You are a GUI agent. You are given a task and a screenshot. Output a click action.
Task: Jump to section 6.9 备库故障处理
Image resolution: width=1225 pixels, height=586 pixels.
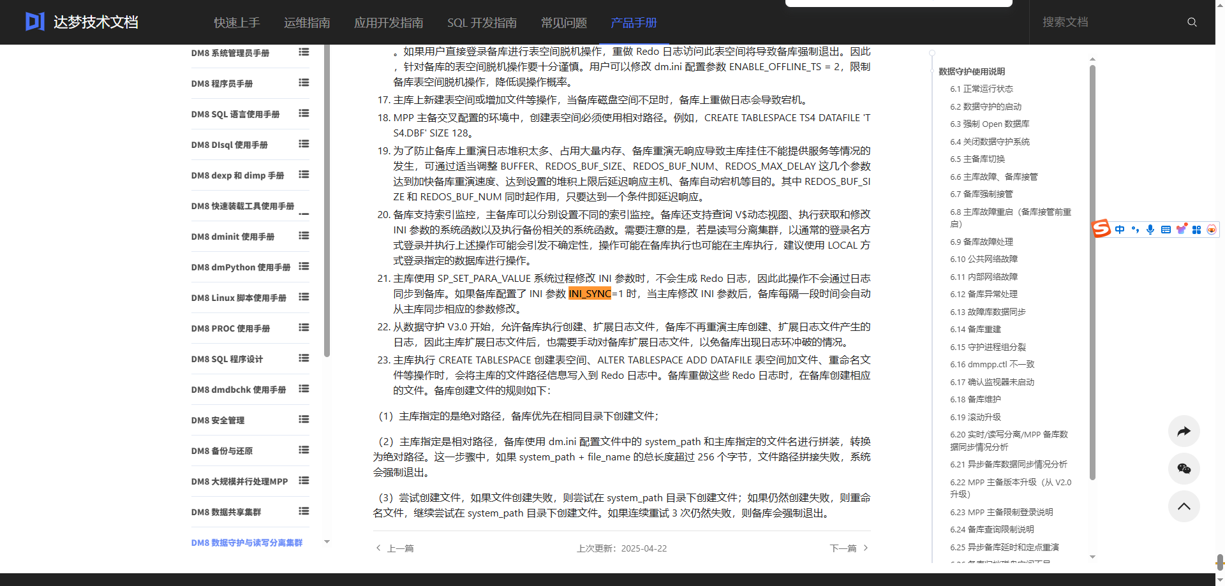pyautogui.click(x=981, y=242)
